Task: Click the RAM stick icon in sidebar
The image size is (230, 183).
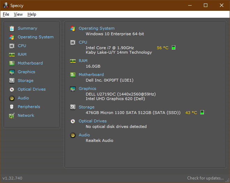Action: click(12, 55)
